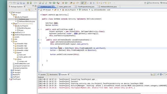The height and width of the screenshot is (94, 167).
Task: Switch to the name_getter.xml editor tab
Action: [x=65, y=7]
